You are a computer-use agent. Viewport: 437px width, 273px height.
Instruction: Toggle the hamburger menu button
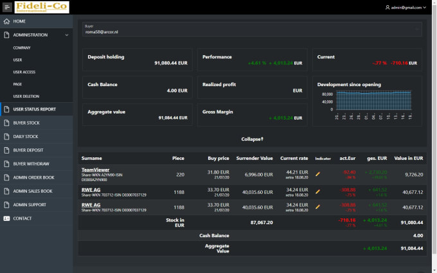7,7
